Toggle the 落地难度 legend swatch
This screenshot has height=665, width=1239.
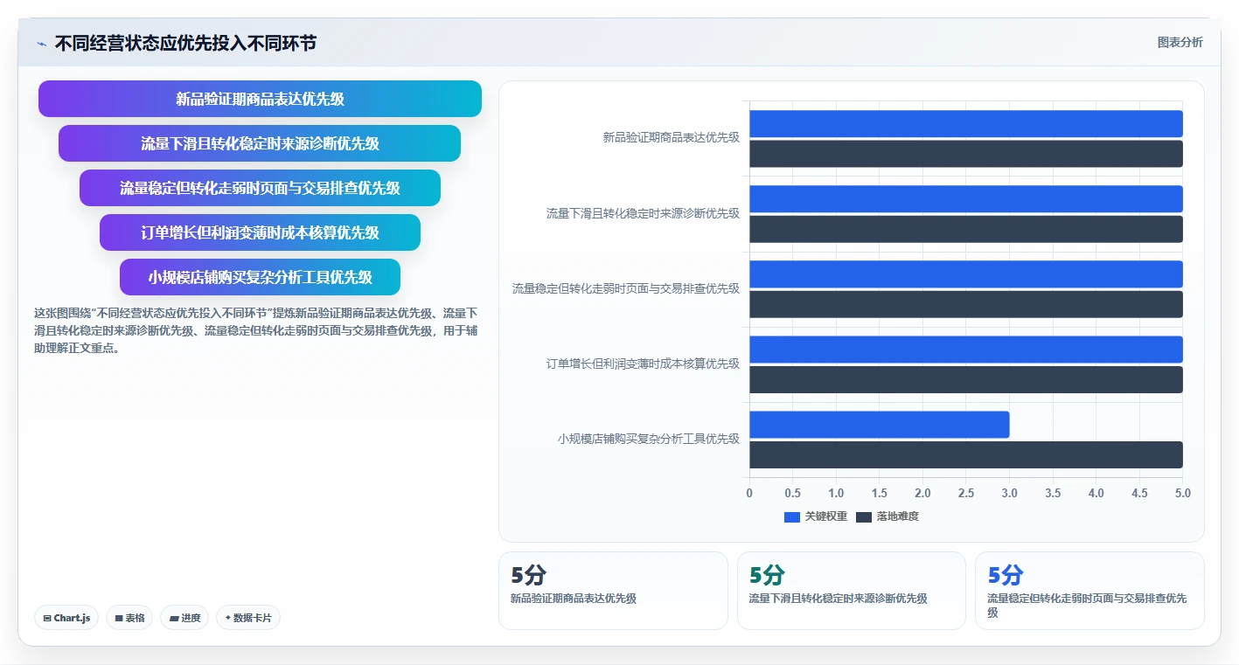(864, 516)
